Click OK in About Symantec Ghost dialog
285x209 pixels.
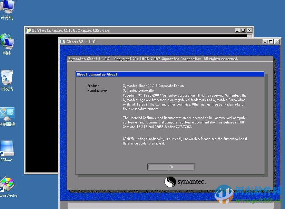171,167
